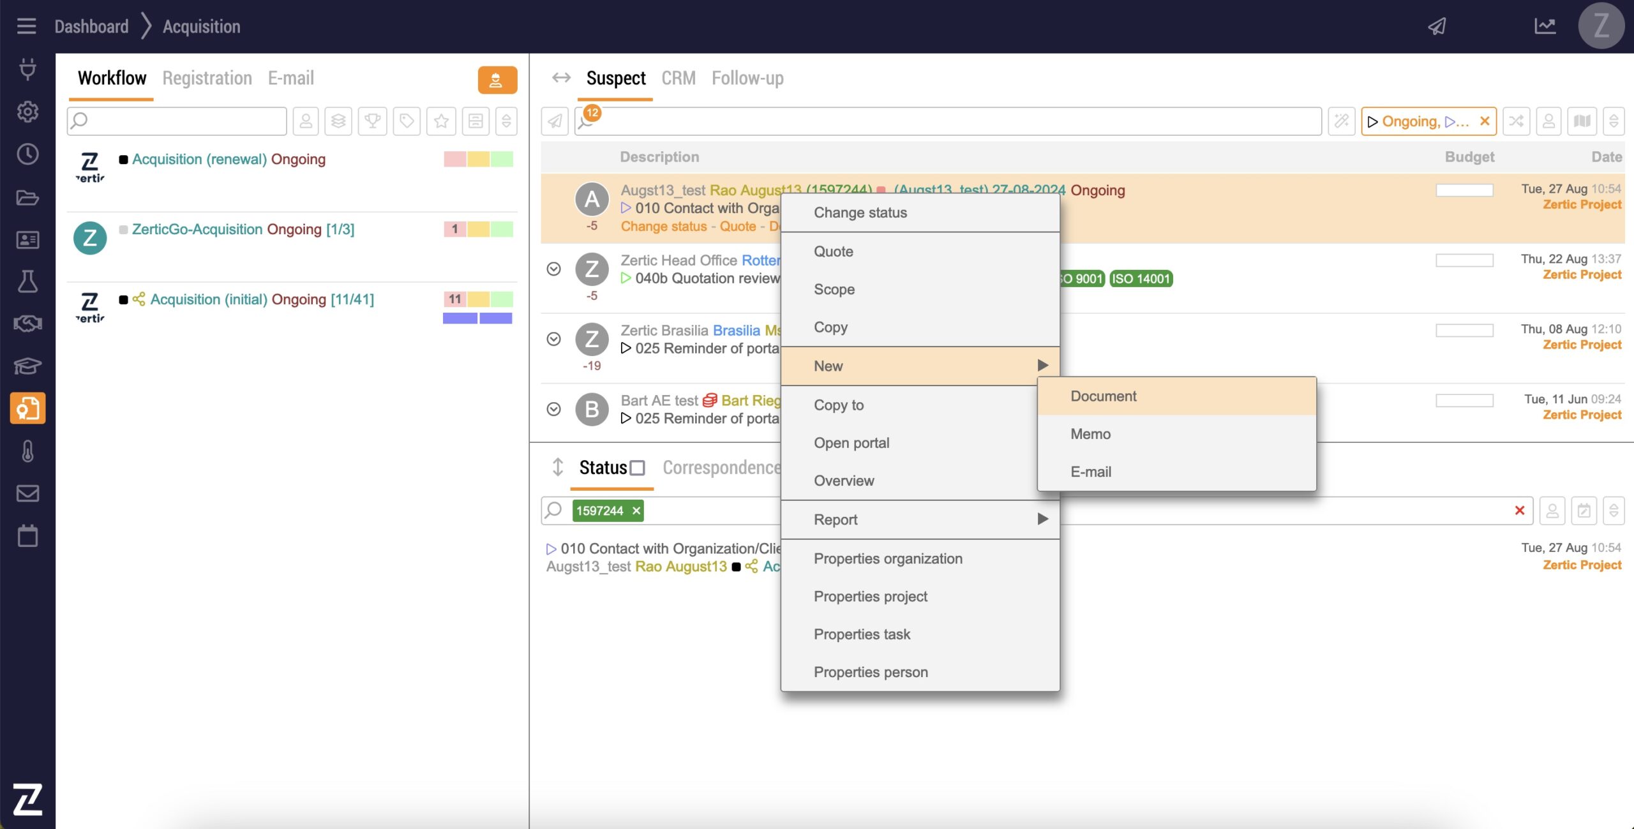Open the graduation cap sidebar section
Screen dimensions: 1634x829
pyautogui.click(x=27, y=366)
